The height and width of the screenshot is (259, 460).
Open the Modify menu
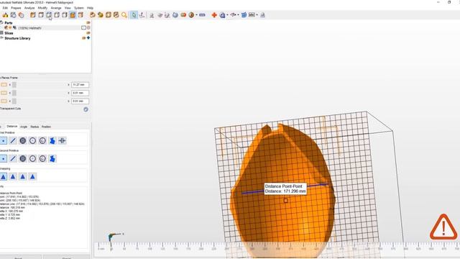click(x=42, y=8)
